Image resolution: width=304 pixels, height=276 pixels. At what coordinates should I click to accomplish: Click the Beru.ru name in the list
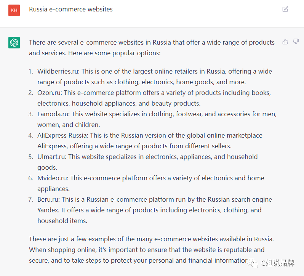48,199
